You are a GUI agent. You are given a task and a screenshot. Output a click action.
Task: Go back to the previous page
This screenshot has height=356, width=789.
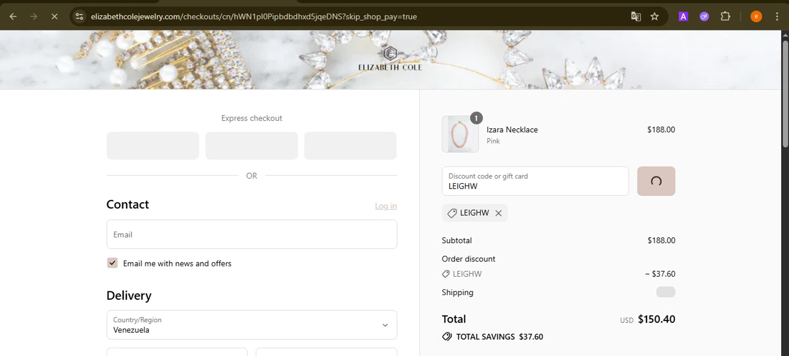tap(13, 16)
